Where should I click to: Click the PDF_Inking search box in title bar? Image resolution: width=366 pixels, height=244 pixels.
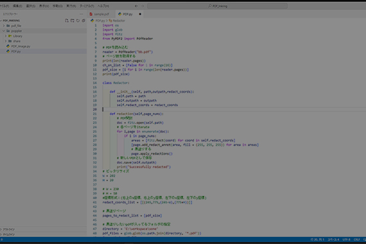coord(217,6)
